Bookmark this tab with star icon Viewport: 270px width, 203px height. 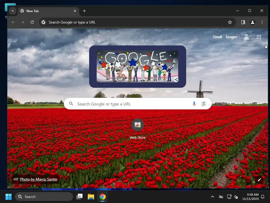[230, 22]
